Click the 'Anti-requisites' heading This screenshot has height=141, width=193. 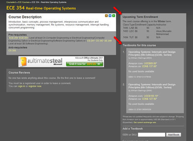(x=18, y=48)
